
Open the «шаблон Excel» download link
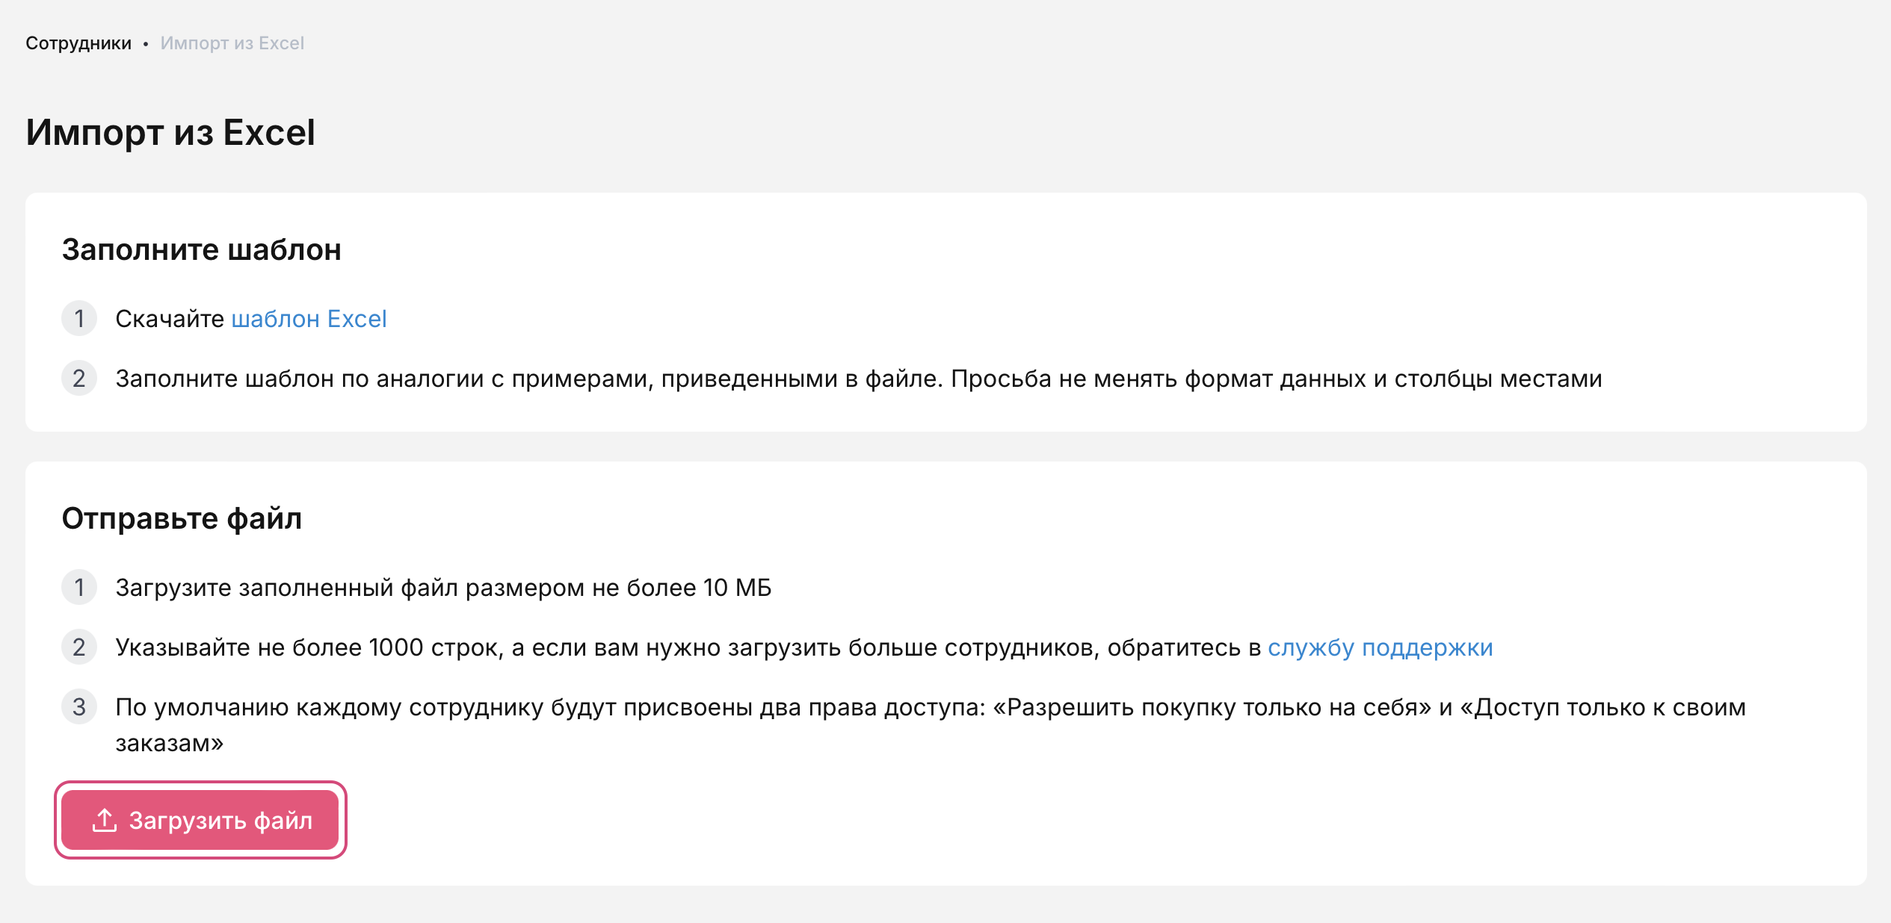click(309, 319)
